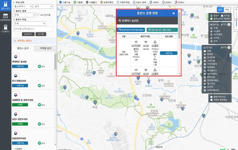Image resolution: width=238 pixels, height=150 pixels.
Task: Click the station list scrollbar thumb
Action: pyautogui.click(x=55, y=61)
